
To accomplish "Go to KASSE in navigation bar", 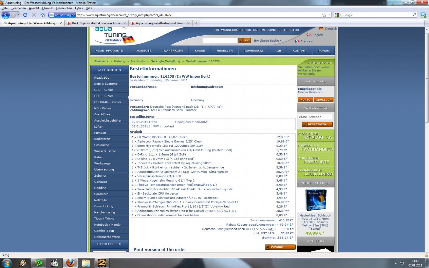I will [200, 51].
